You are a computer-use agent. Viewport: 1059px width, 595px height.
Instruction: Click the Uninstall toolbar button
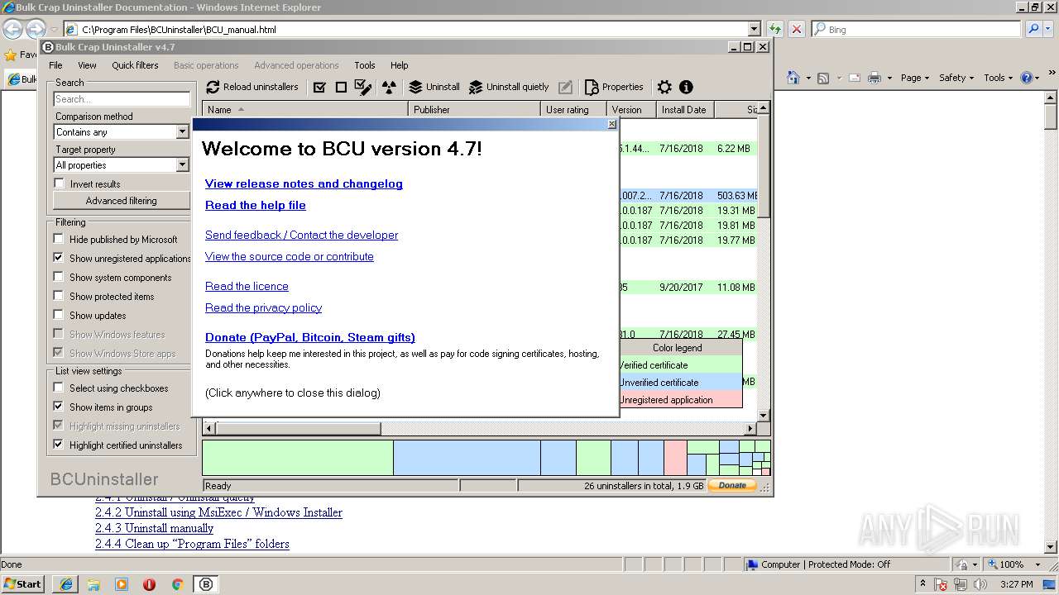(434, 87)
